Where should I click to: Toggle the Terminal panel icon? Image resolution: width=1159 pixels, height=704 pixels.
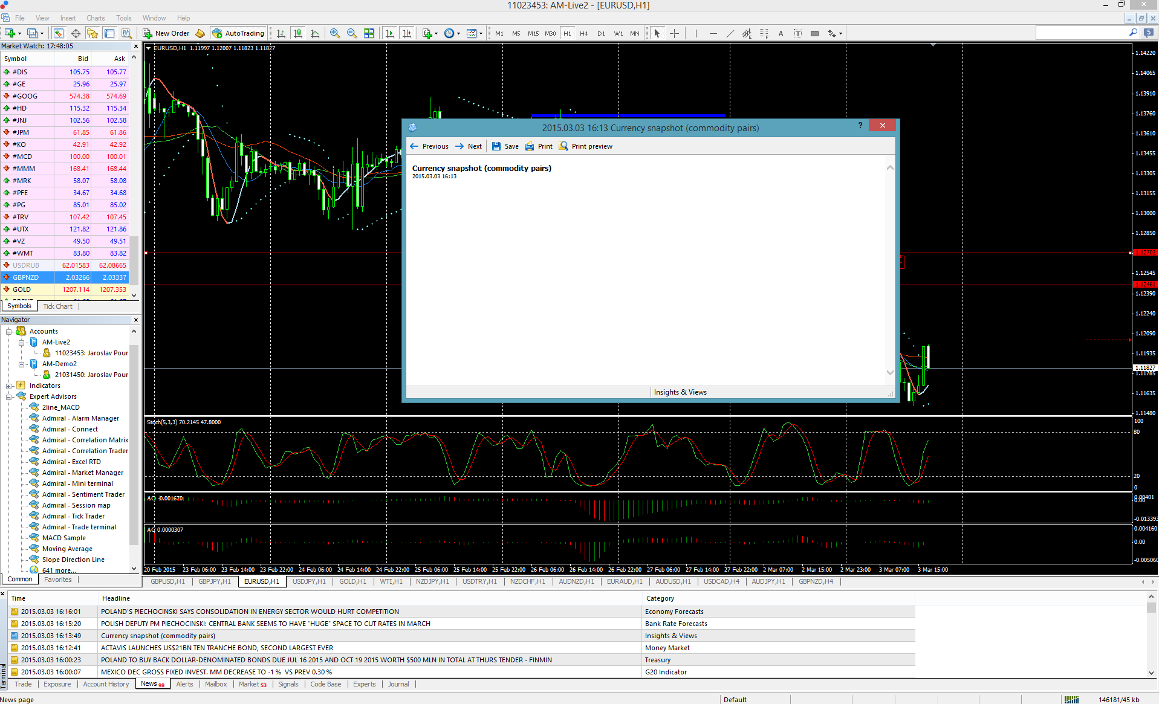click(x=109, y=33)
